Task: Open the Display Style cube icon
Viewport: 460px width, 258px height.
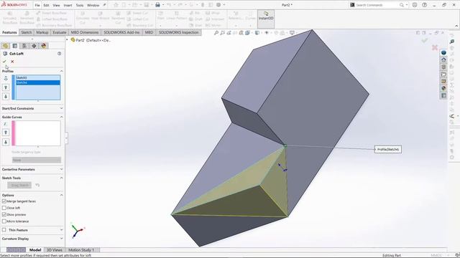Action: (257, 33)
